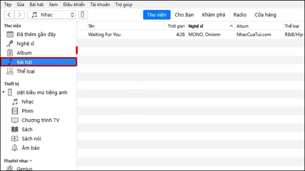Collapse the Playlist nhạc section
Image resolution: width=305 pixels, height=171 pixels.
pos(30,161)
